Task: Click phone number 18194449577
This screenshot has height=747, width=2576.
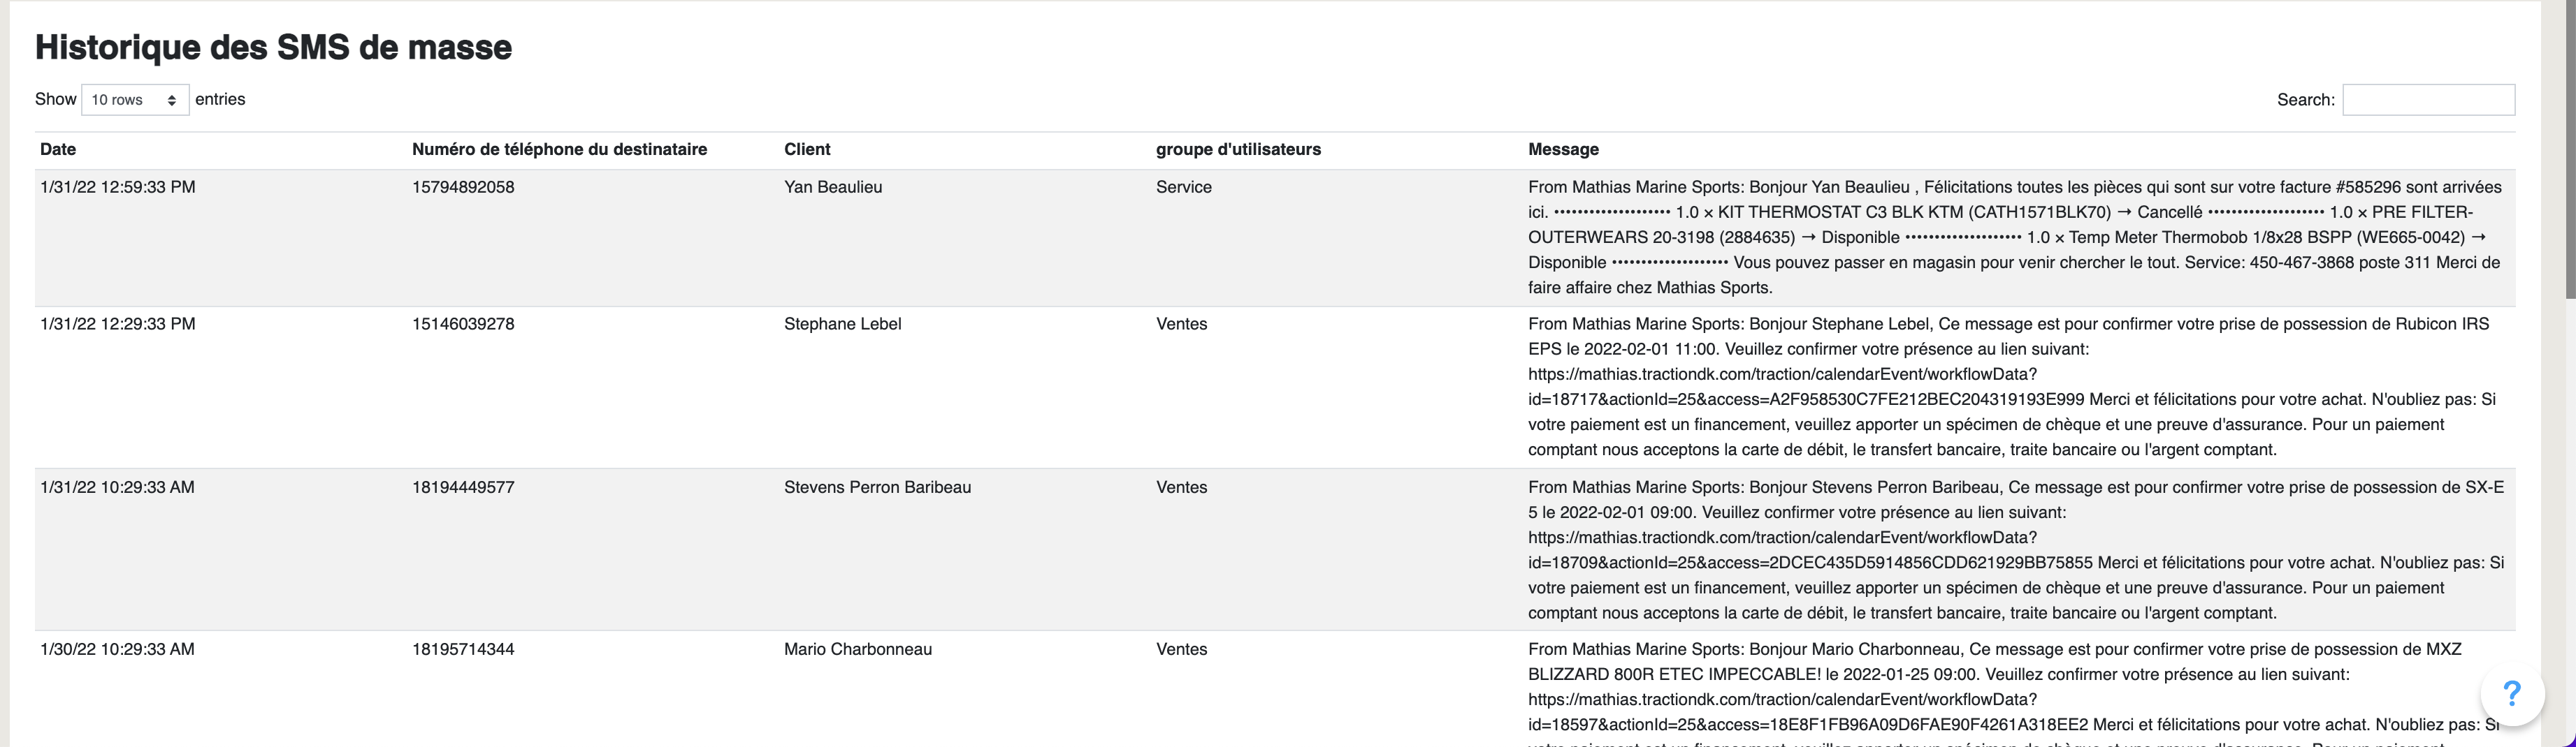Action: (463, 487)
